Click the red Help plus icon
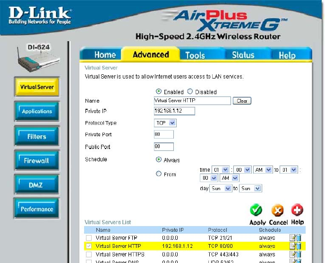Viewport: 325px width, 263px height. [297, 210]
